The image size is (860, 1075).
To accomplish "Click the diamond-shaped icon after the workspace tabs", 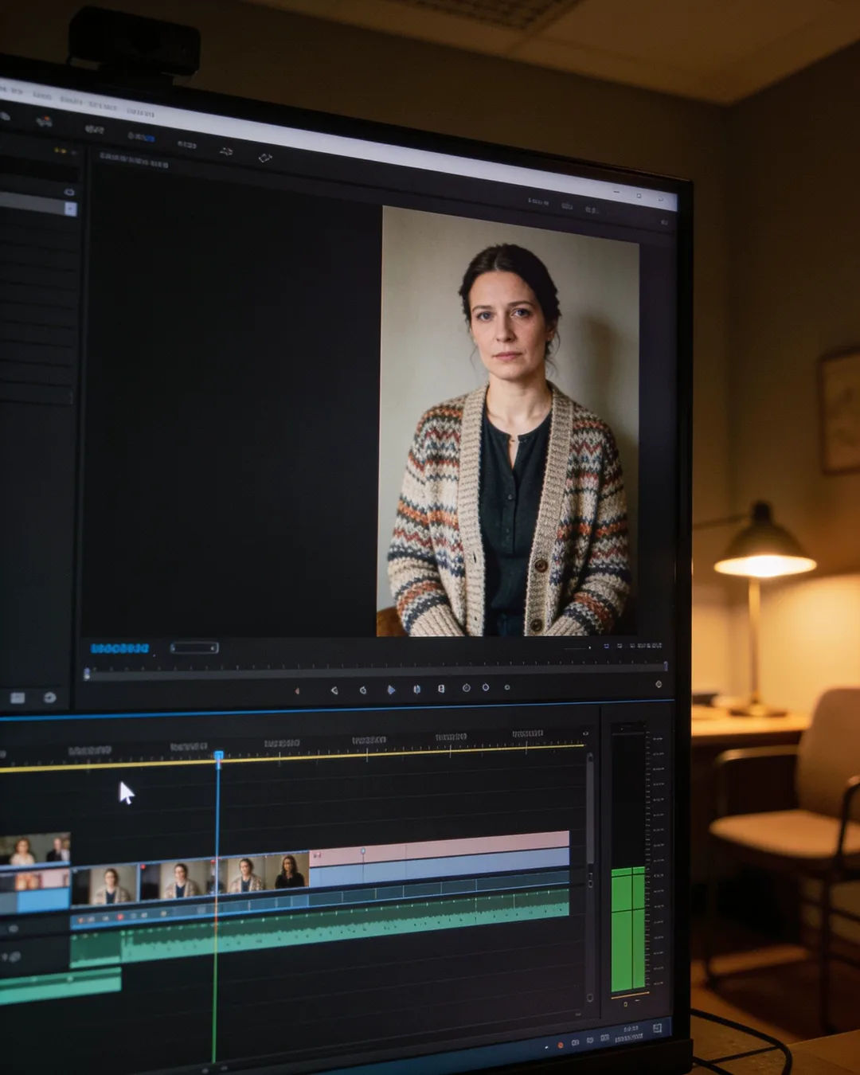I will [x=265, y=158].
